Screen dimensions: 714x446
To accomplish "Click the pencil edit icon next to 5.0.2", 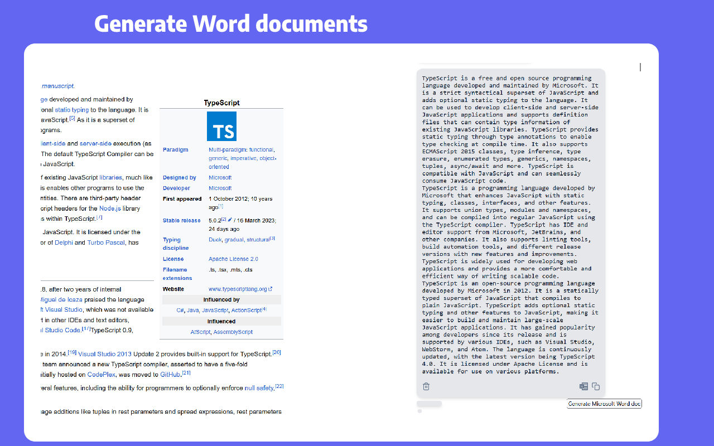I will [230, 221].
